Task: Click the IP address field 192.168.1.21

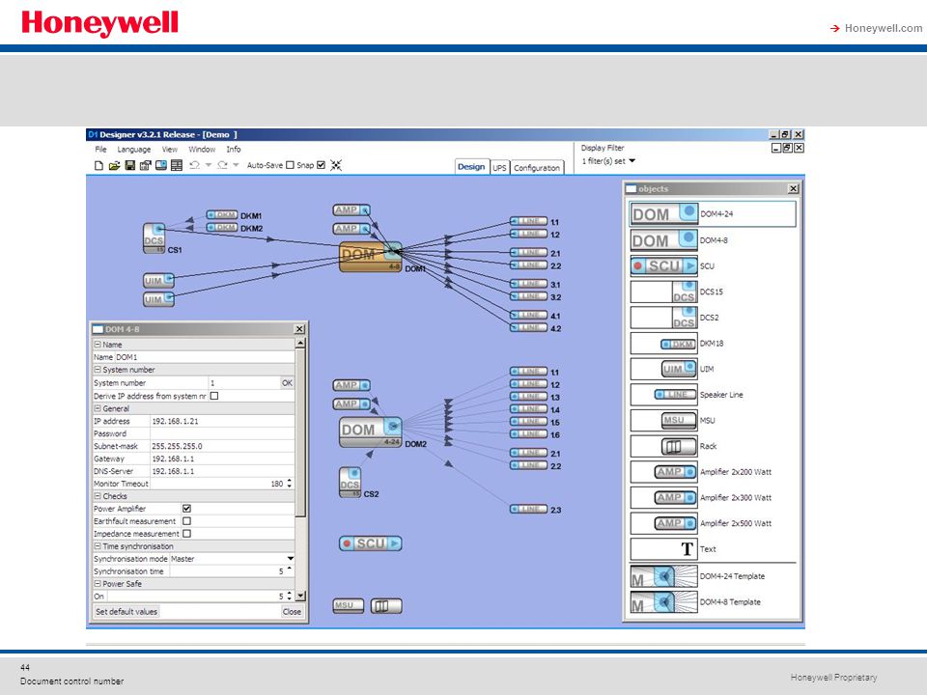Action: [x=222, y=422]
